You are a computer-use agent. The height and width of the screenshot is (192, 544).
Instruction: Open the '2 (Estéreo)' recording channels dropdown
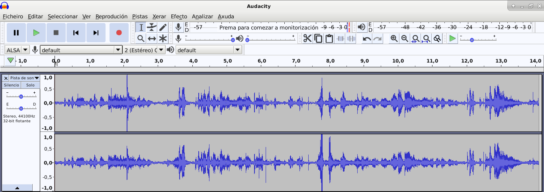144,50
